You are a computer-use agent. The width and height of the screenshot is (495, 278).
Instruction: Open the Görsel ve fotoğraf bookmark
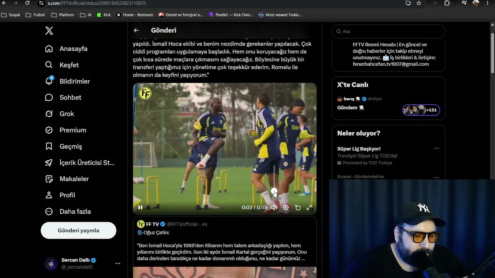(x=181, y=15)
